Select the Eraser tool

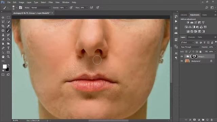coord(3,39)
